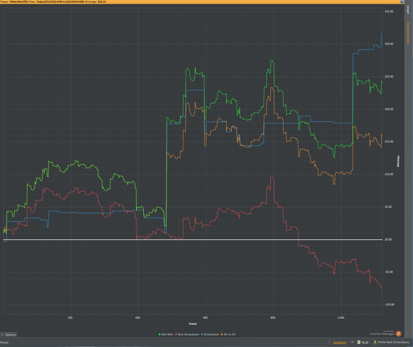Screen dimensions: 413x347
Task: Click the PbI6a-Me4 (PokerStars) player icon
Action: [375, 342]
